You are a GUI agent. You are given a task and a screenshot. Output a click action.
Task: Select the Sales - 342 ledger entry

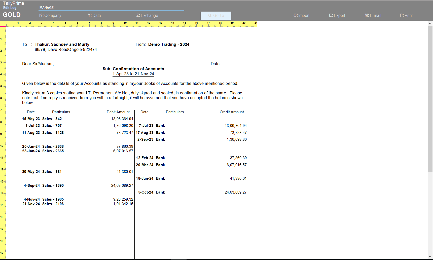click(x=52, y=119)
